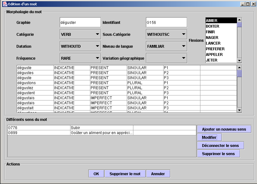
Task: Open the Catégorie dropdown showing VERB
Action: [x=80, y=35]
